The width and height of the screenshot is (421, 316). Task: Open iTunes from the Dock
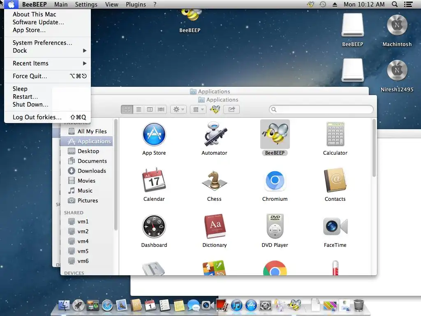236,306
